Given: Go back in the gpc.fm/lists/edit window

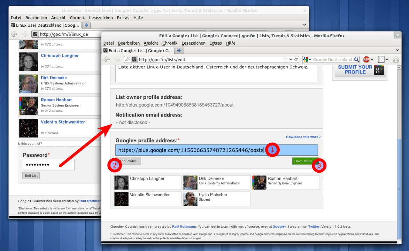Looking at the screenshot, I should click(x=107, y=60).
